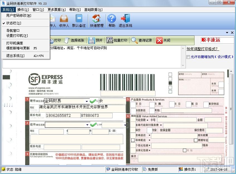Toggle 状态栏[S] menu entry
The image size is (236, 174).
(25, 23)
